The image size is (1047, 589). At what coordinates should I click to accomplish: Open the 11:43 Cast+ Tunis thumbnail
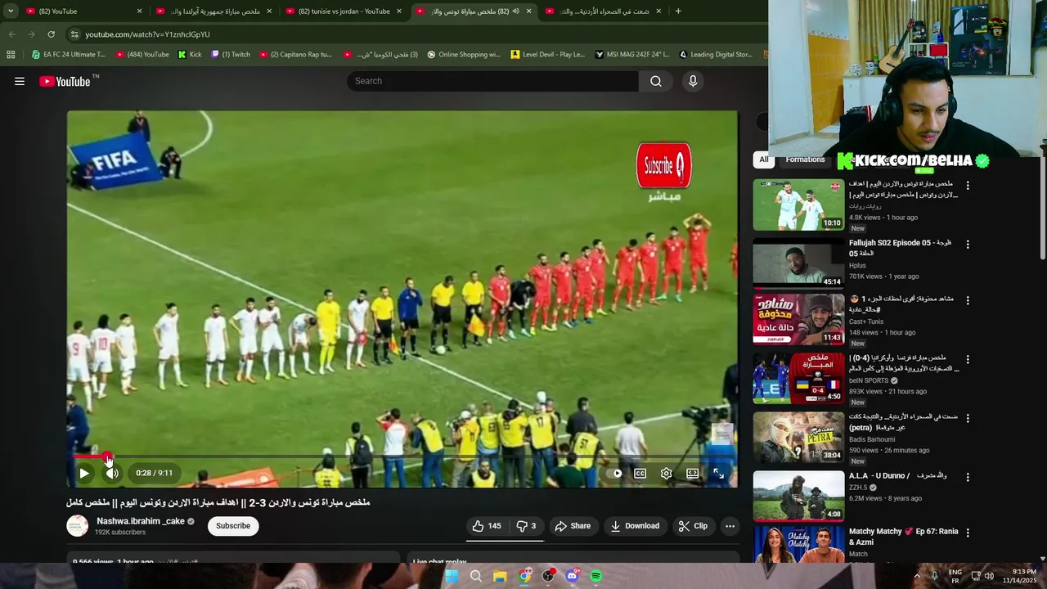(x=798, y=319)
